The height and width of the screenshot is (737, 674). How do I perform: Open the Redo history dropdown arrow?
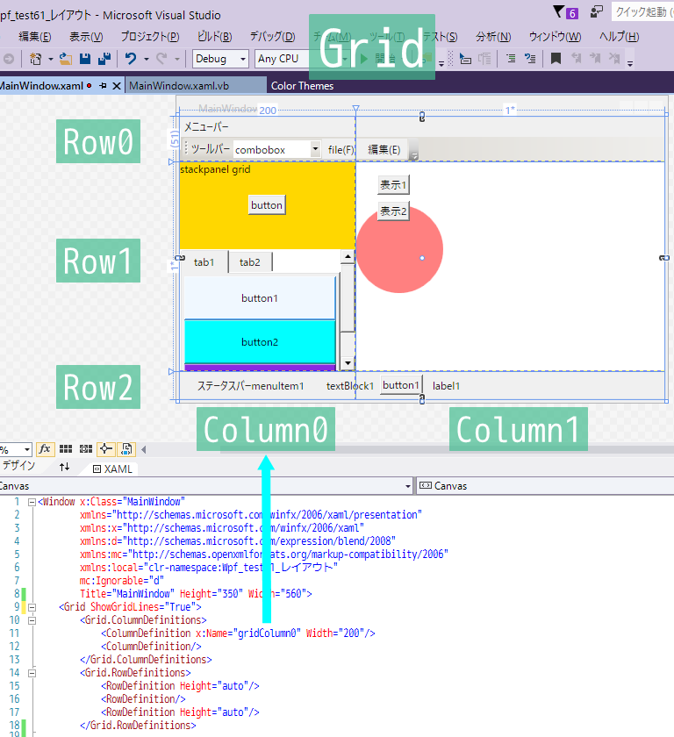pos(176,60)
